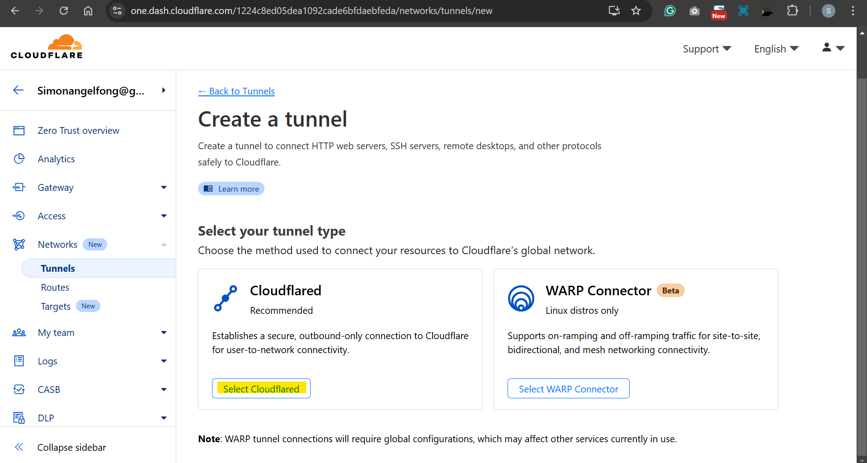Open the Chrome profile avatar S
The image size is (867, 463).
tap(828, 11)
